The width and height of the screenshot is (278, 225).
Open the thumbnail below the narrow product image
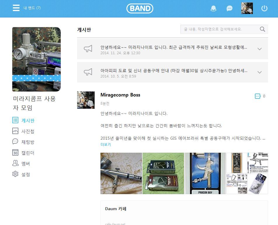click(237, 184)
